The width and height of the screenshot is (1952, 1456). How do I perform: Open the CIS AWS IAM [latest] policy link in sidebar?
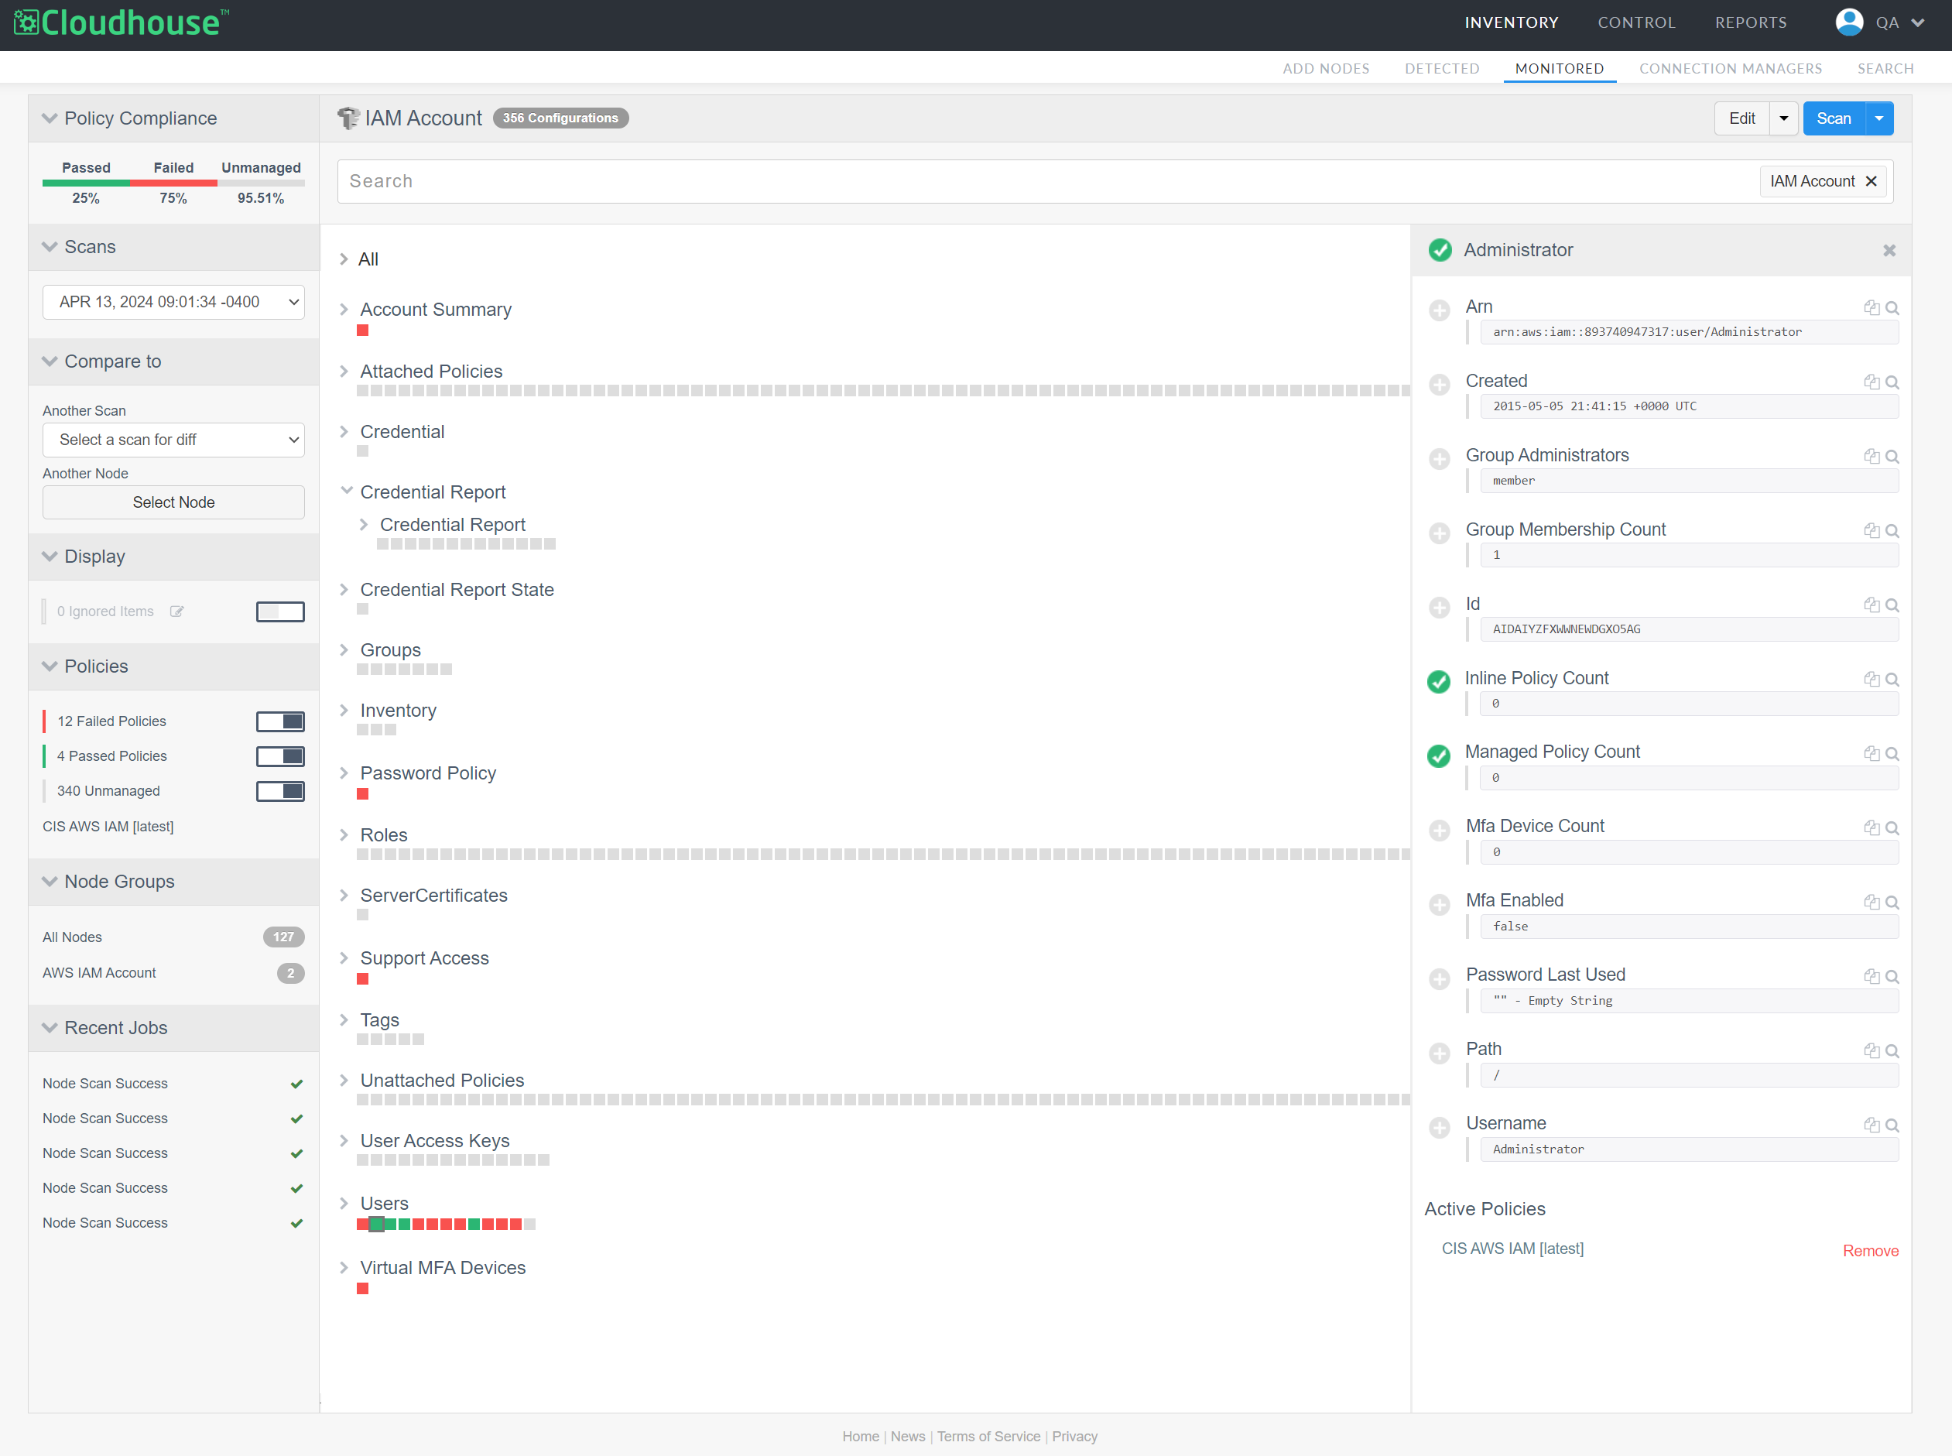[x=108, y=827]
